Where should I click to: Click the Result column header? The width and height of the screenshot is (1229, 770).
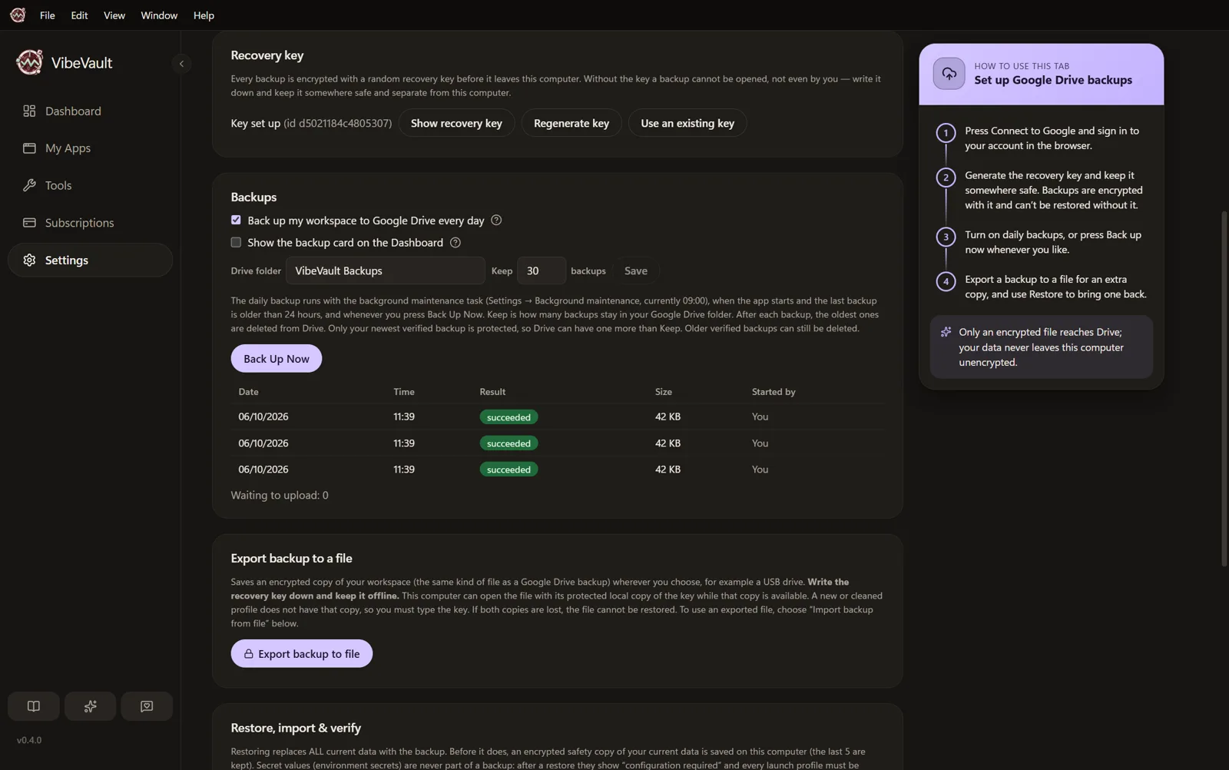pyautogui.click(x=492, y=392)
